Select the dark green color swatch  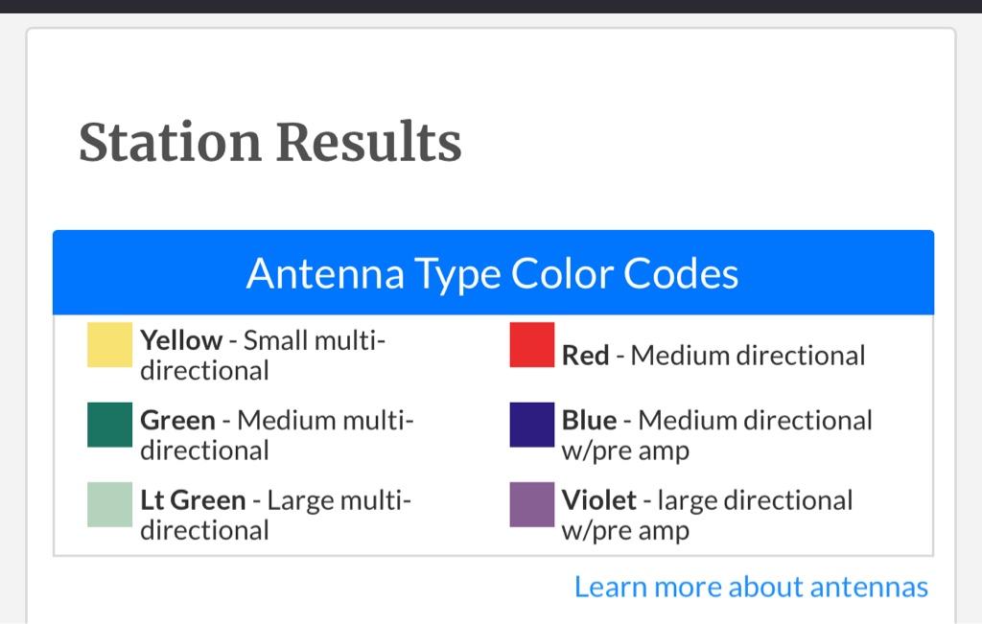tap(109, 425)
